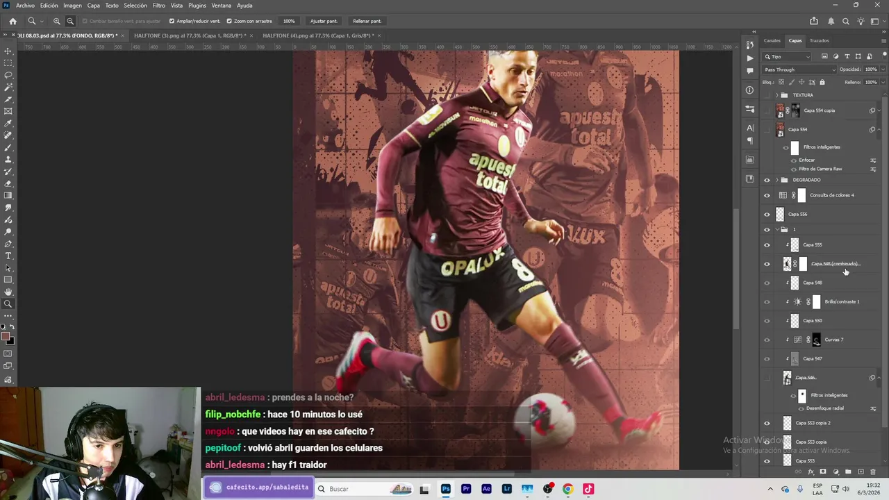Image resolution: width=889 pixels, height=500 pixels.
Task: Show the TEXTURA group
Action: [x=767, y=95]
